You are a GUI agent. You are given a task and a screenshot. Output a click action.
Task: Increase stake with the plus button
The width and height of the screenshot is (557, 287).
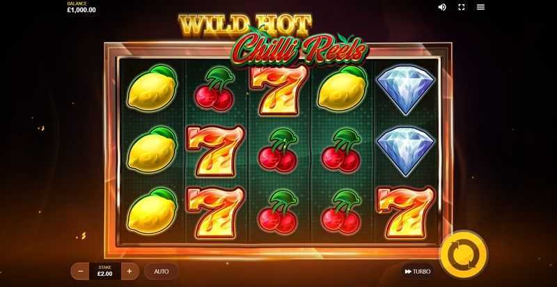coord(130,272)
